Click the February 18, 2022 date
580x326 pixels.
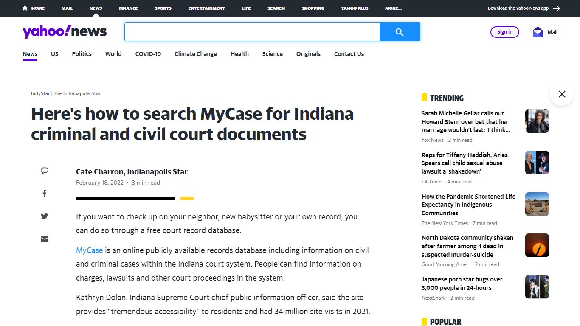coord(100,183)
